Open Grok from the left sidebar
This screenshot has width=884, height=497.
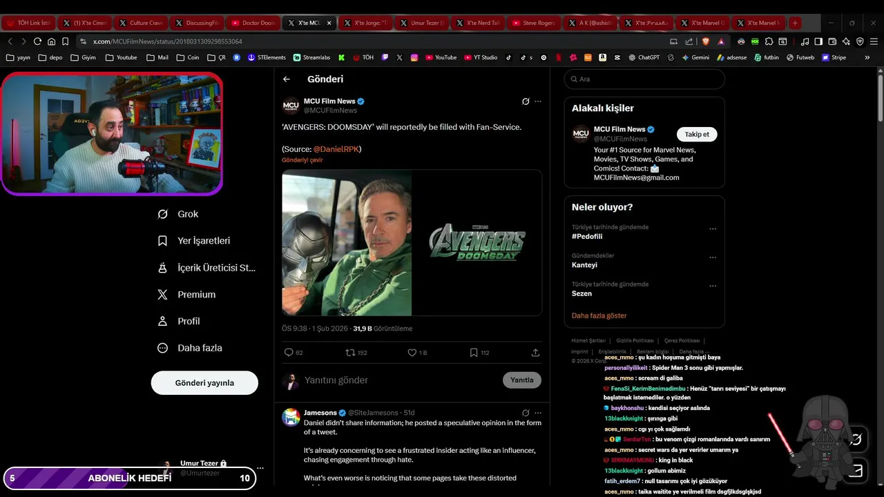tap(178, 214)
